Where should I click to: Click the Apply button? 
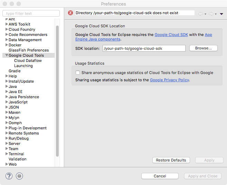209,160
